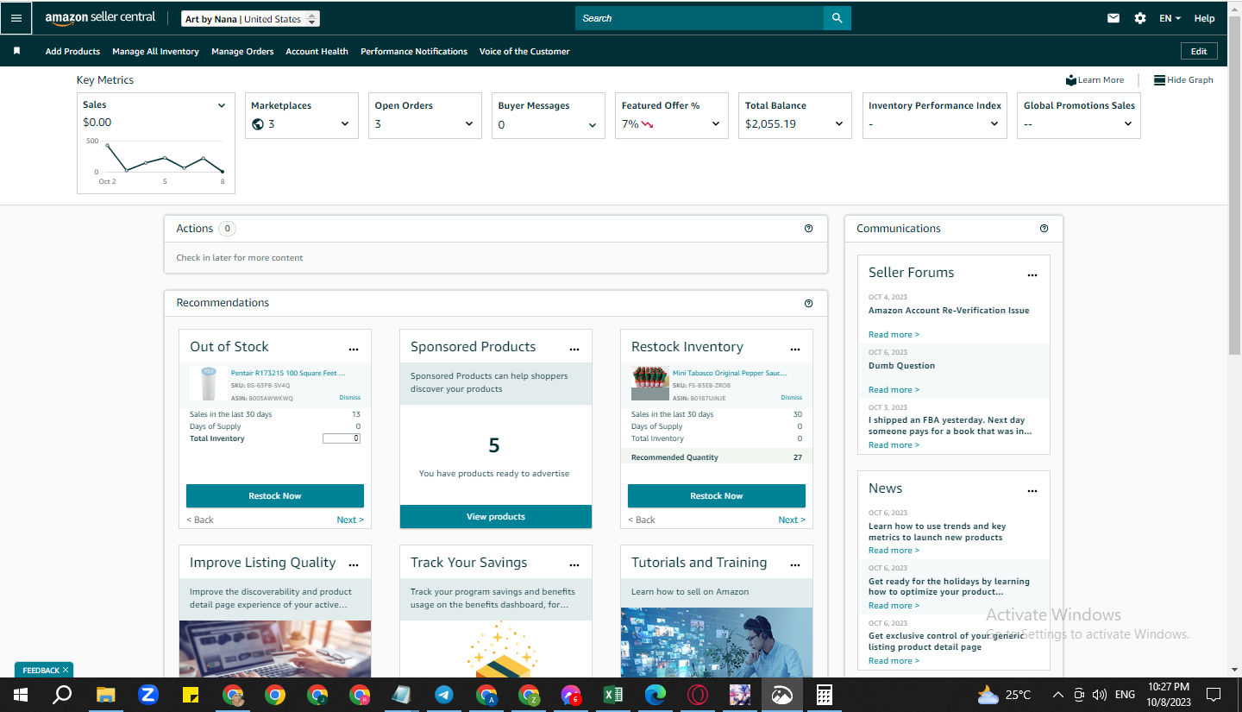The width and height of the screenshot is (1242, 712).
Task: Open the Out of Stock card options menu
Action: click(x=354, y=350)
